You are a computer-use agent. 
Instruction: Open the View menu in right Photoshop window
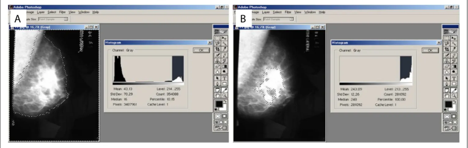pyautogui.click(x=298, y=12)
